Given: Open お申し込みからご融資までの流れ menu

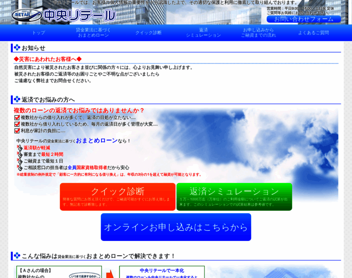Looking at the screenshot, I should coord(258,33).
